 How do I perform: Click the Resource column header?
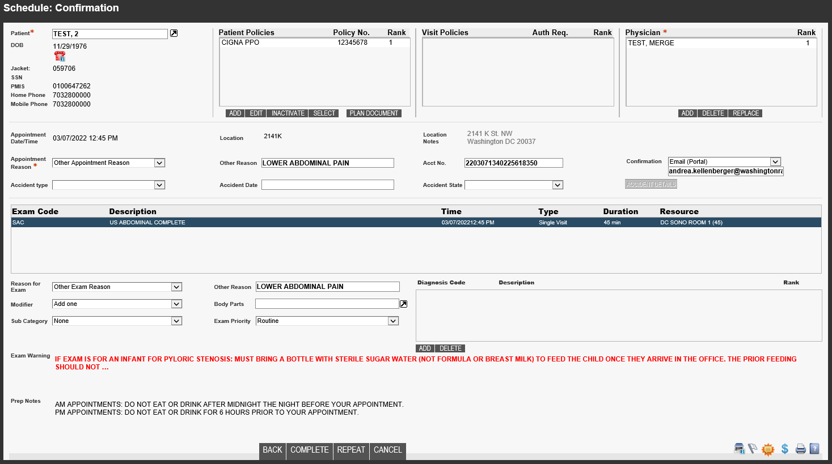(679, 211)
